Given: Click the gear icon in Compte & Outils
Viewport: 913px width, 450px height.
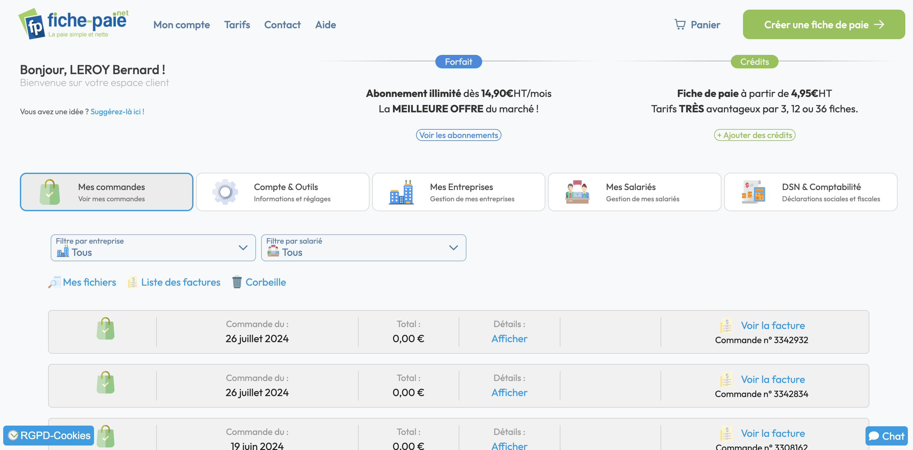Looking at the screenshot, I should click(x=225, y=192).
